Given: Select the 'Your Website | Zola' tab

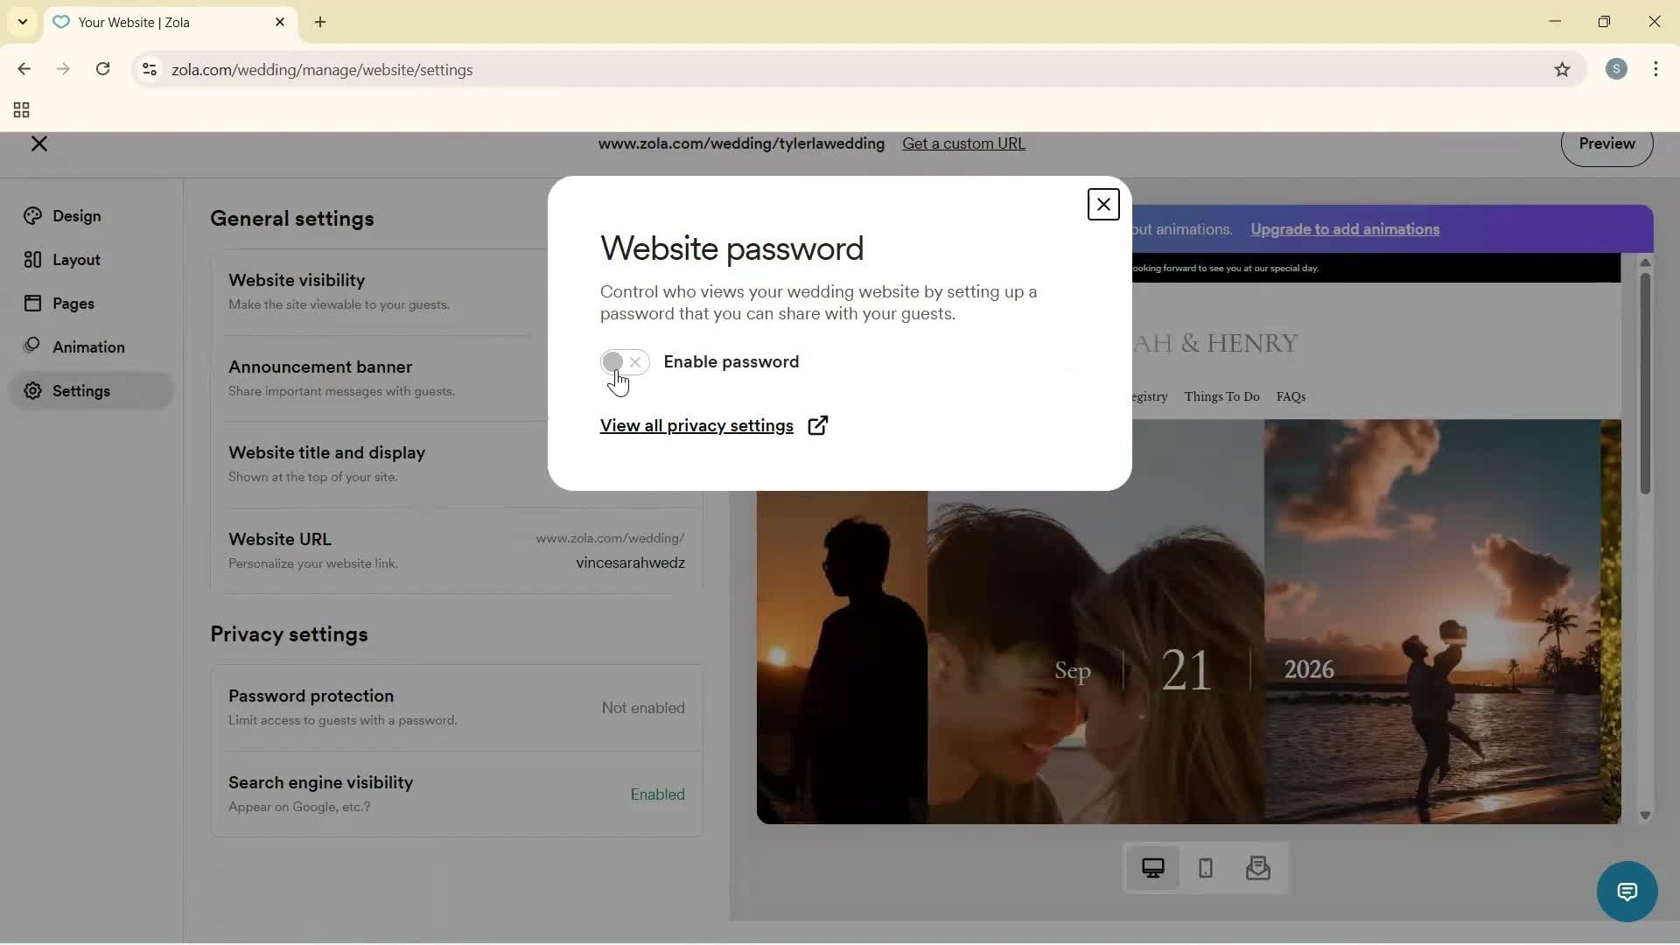Looking at the screenshot, I should [x=157, y=22].
